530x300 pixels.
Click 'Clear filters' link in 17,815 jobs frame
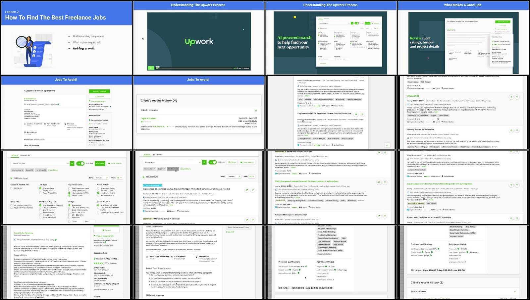[x=53, y=170]
